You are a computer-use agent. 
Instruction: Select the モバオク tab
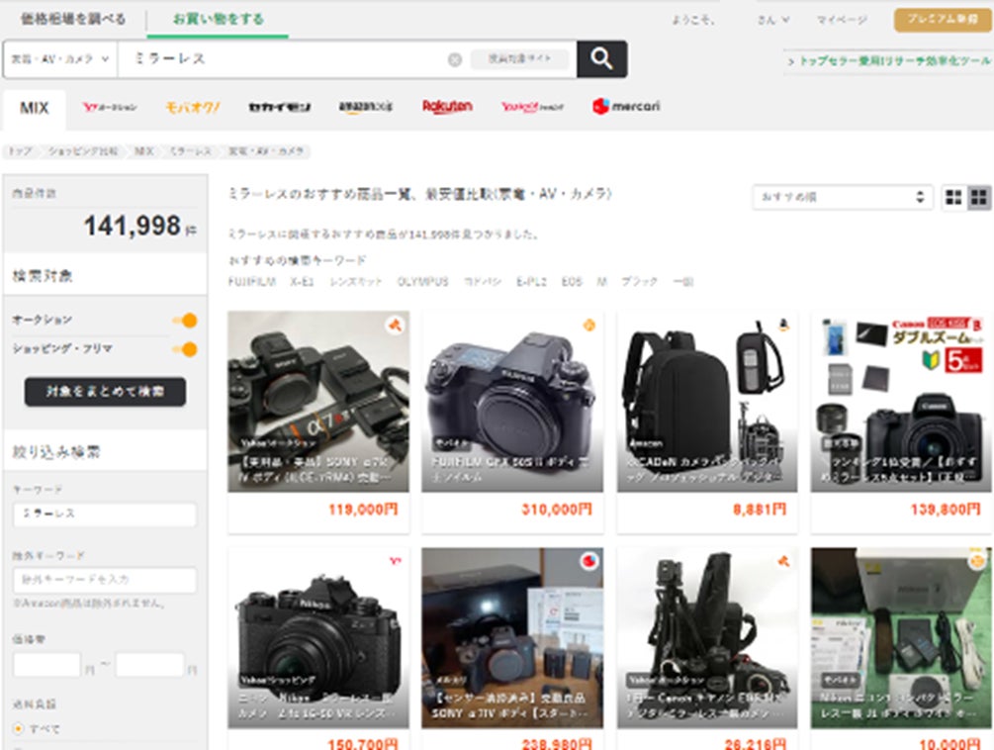[192, 107]
